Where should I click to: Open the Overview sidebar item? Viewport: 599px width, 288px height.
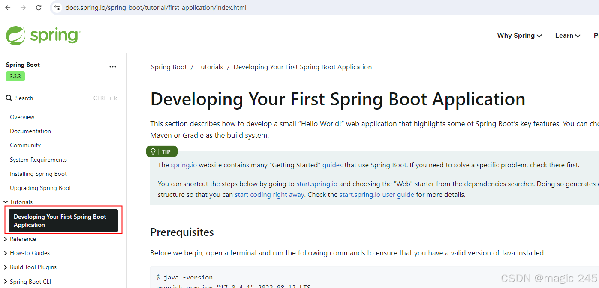tap(22, 117)
